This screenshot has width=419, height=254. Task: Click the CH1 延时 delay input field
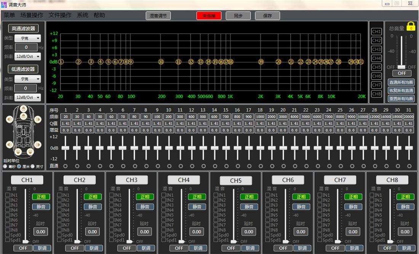pyautogui.click(x=41, y=232)
